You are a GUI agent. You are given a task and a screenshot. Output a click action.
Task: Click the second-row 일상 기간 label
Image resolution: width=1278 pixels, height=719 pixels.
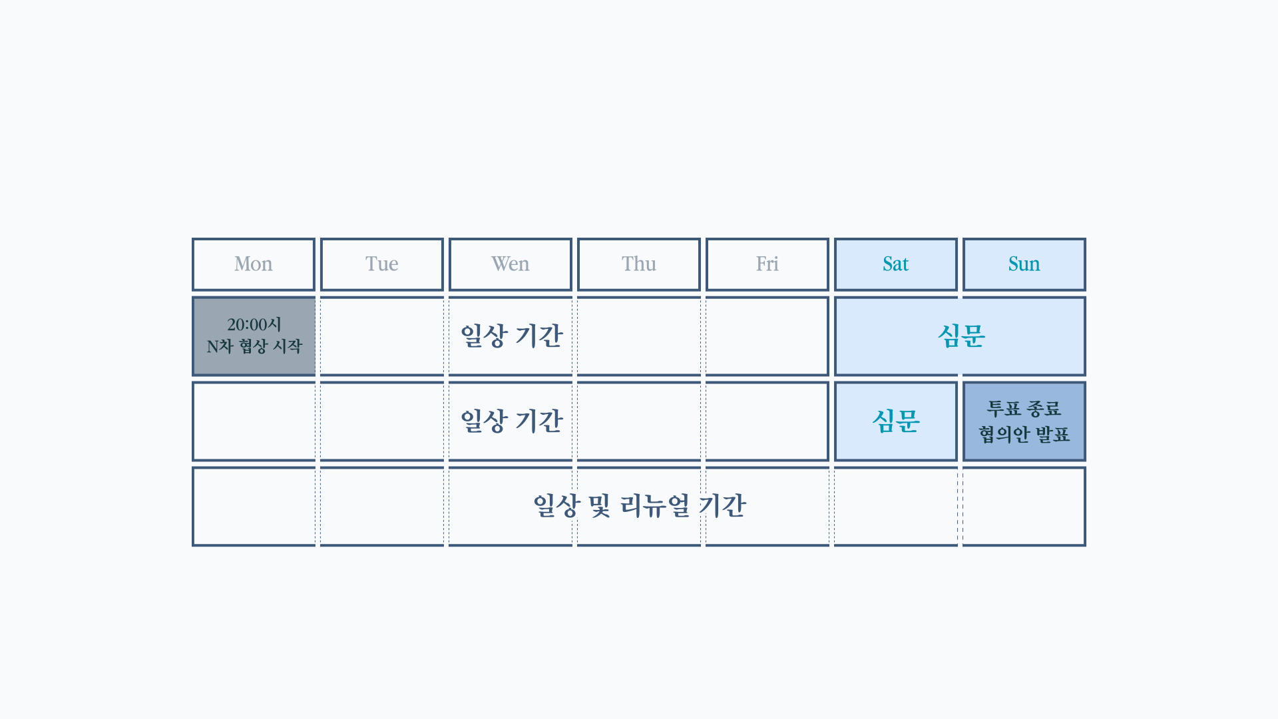point(512,421)
